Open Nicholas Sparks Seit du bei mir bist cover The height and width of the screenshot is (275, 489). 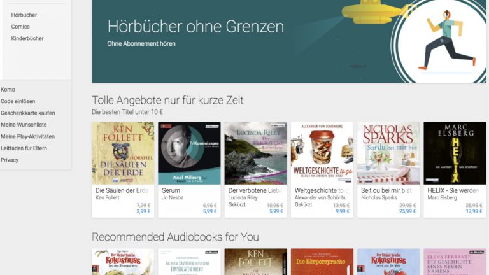click(388, 153)
